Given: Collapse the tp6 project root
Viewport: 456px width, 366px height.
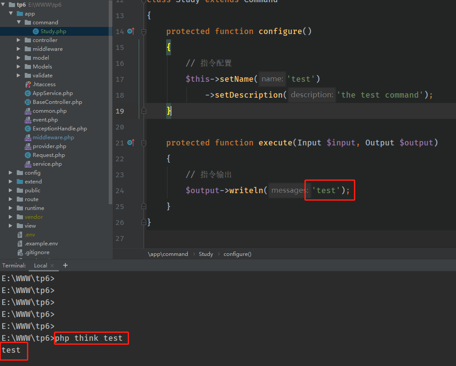Looking at the screenshot, I should pyautogui.click(x=3, y=4).
